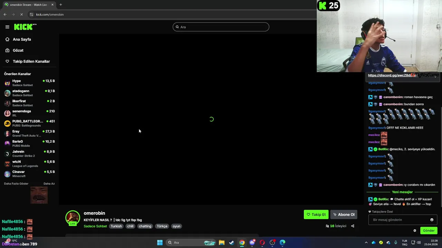The height and width of the screenshot is (248, 442).
Task: Click BotRix username in latest chat message
Action: [383, 199]
